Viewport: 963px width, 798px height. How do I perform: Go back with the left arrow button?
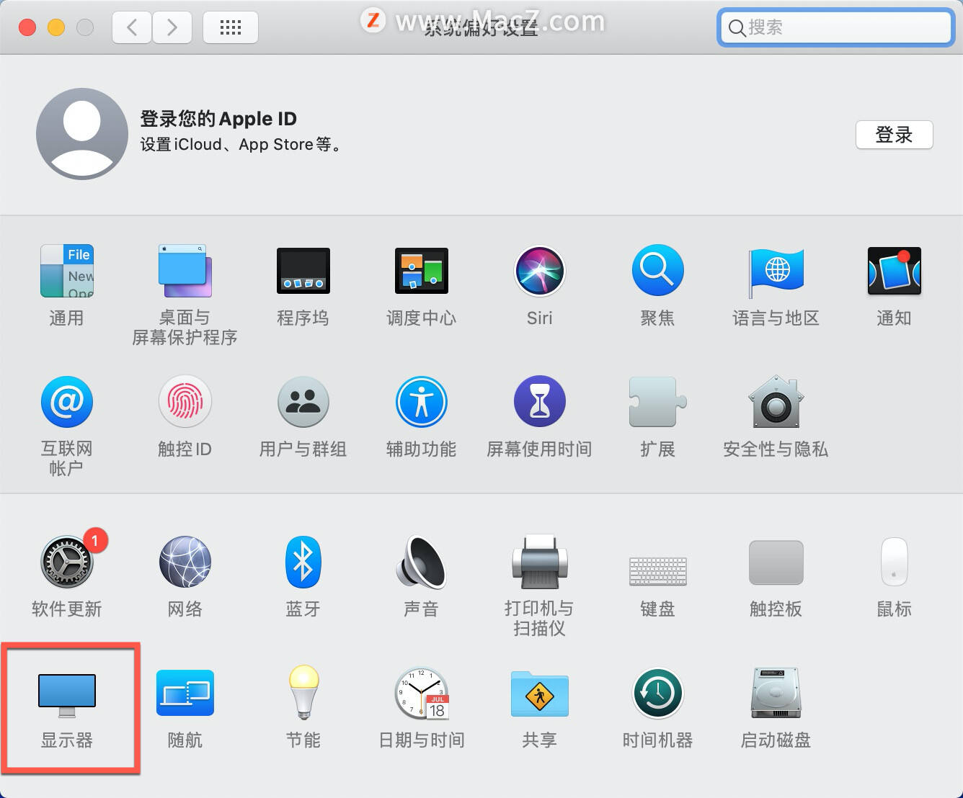point(132,27)
